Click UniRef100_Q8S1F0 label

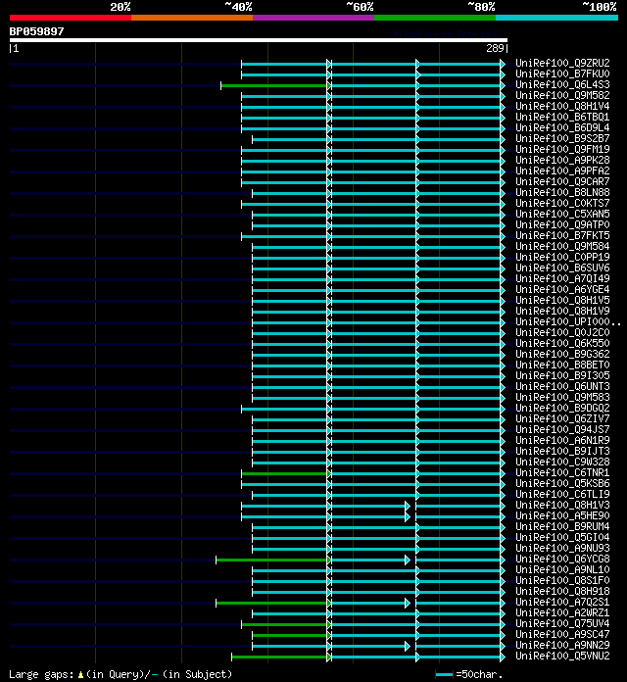[x=562, y=581]
